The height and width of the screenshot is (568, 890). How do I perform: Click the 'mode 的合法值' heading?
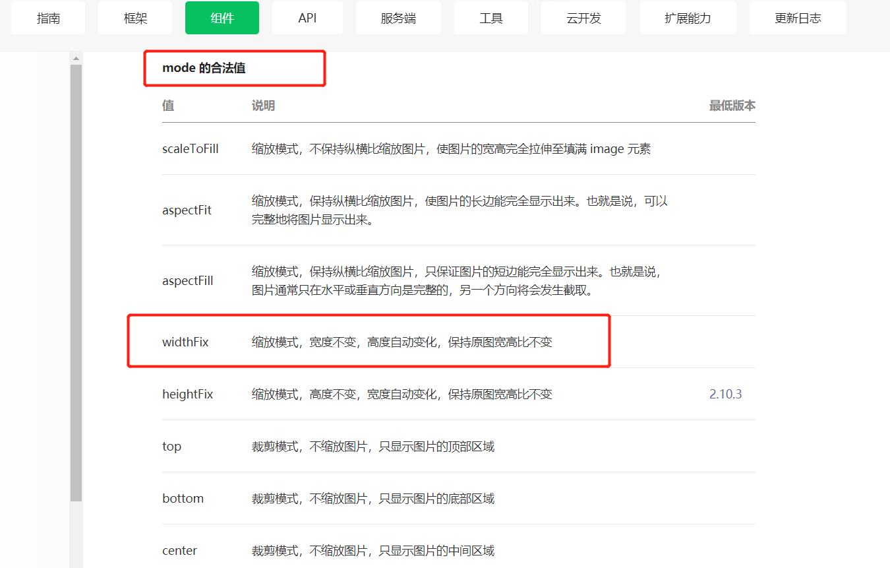point(204,68)
